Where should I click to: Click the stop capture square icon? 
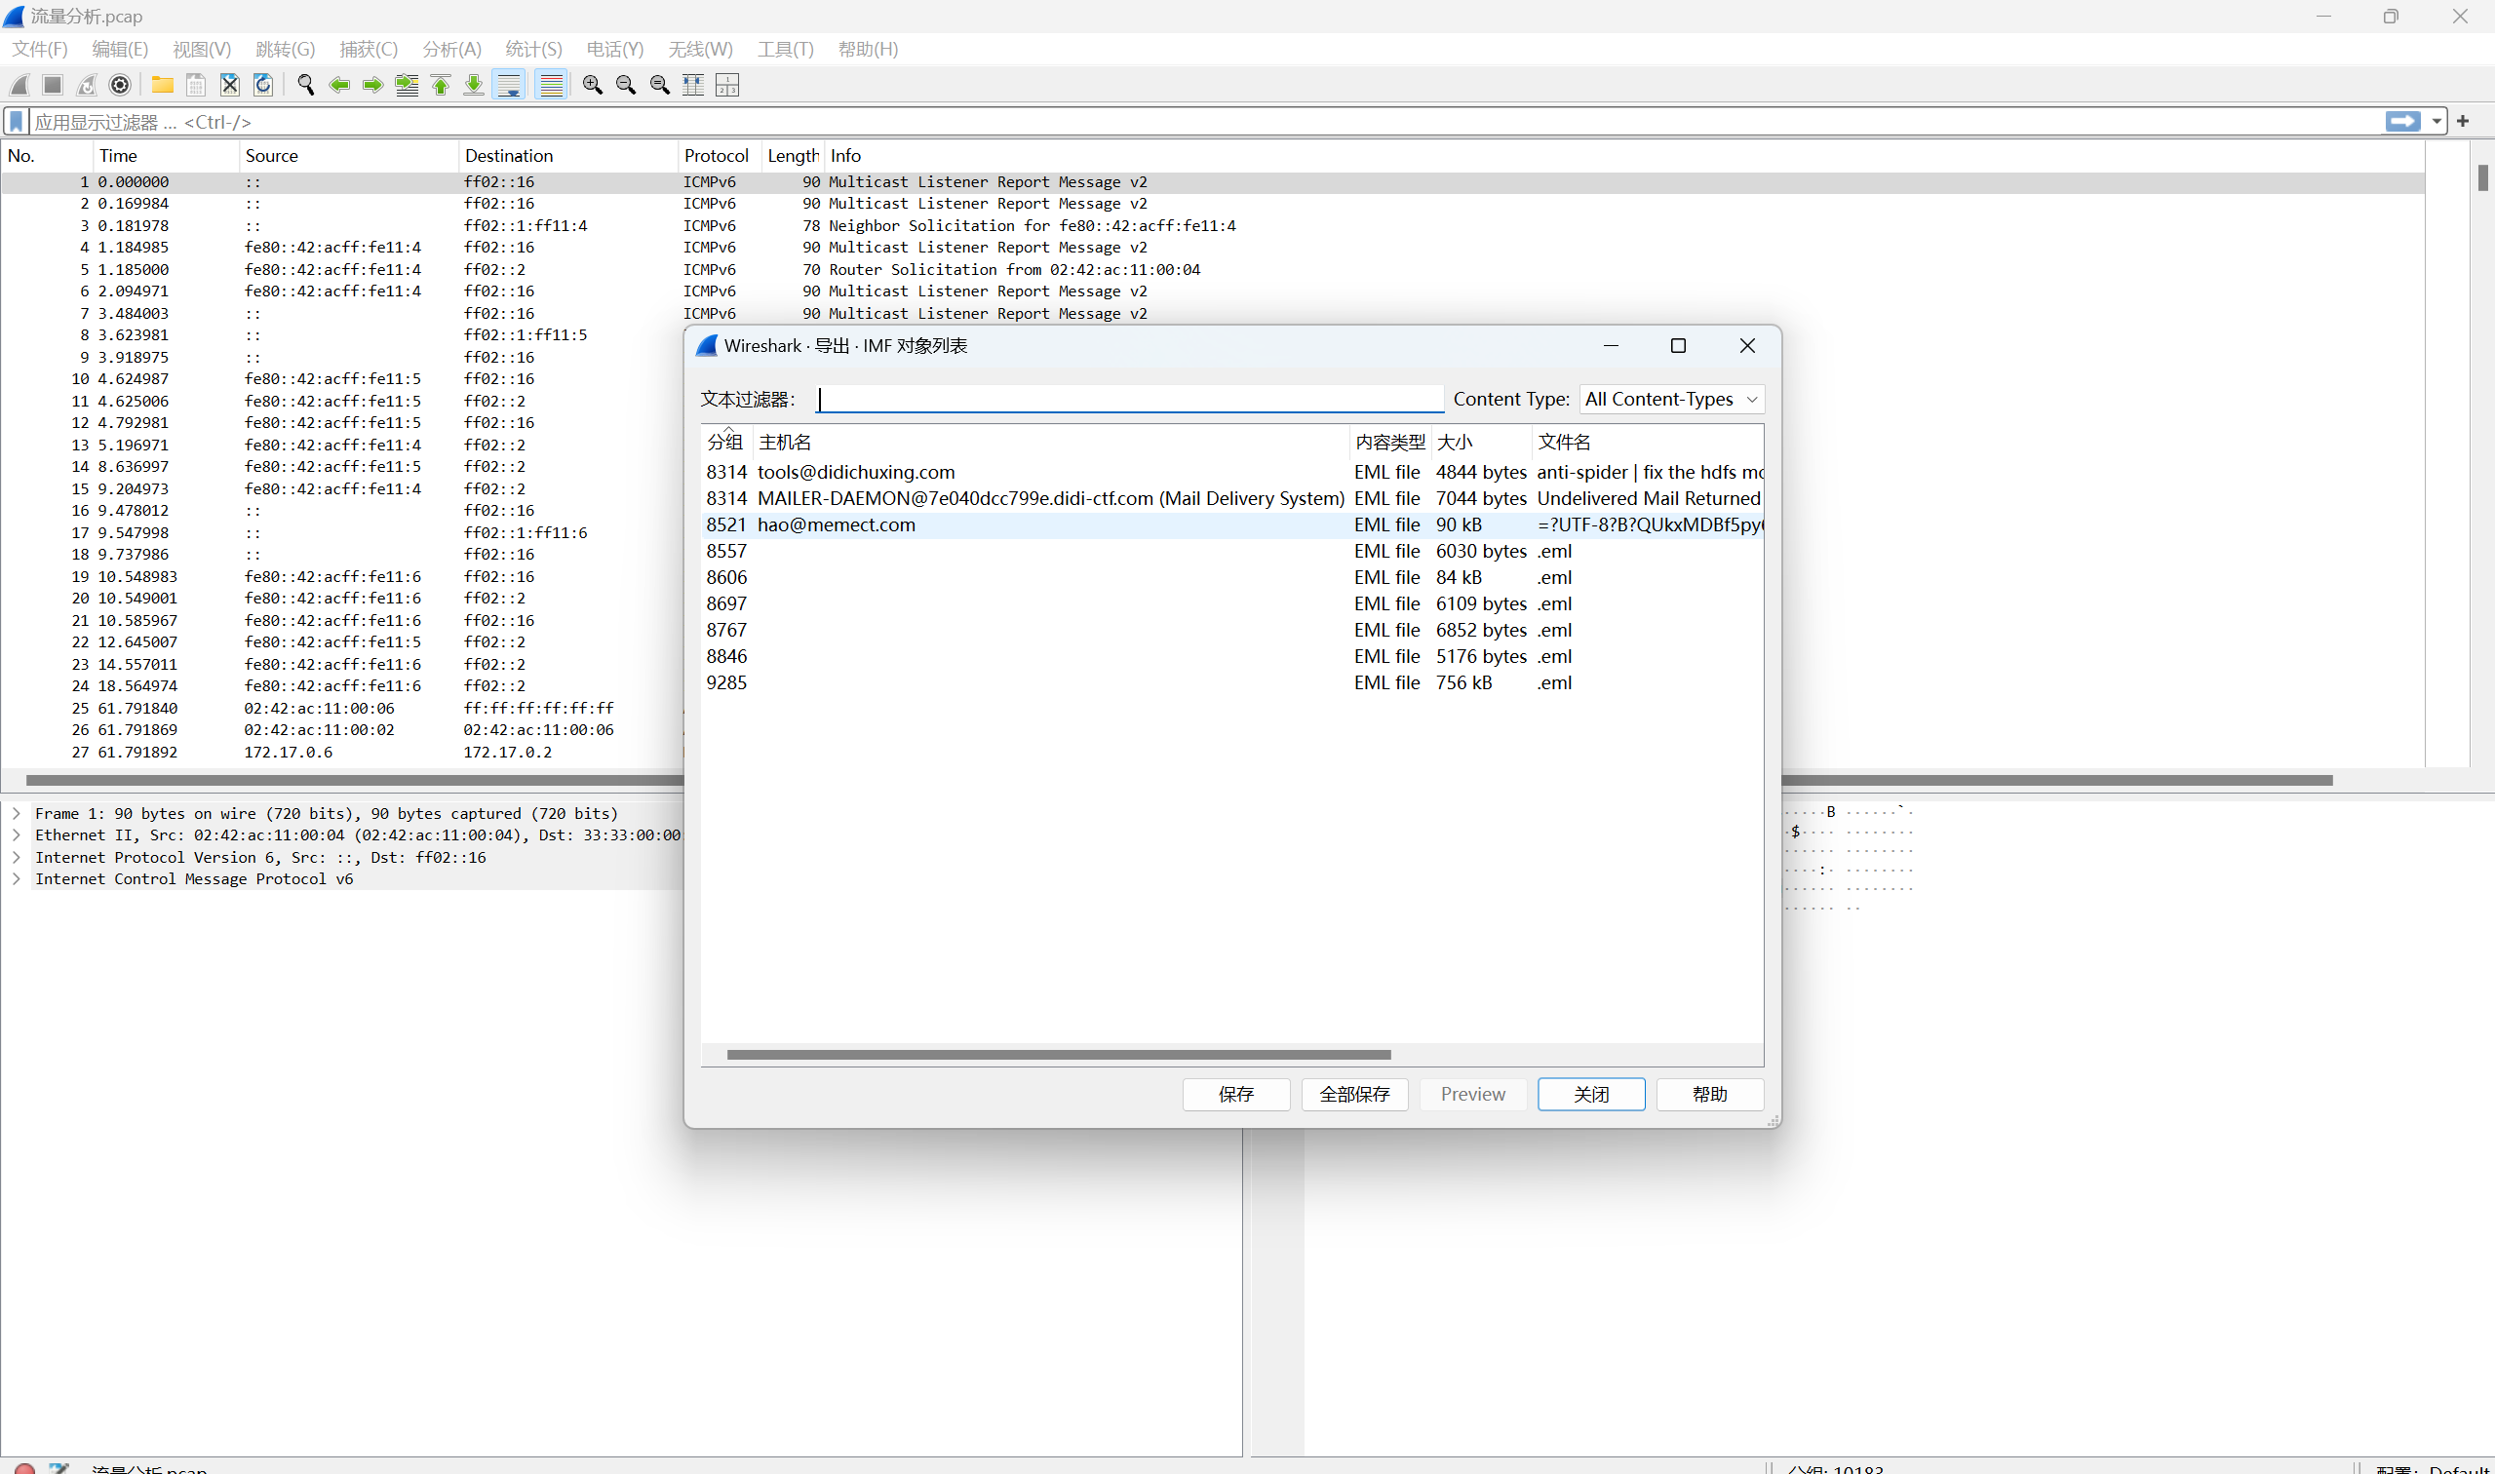coord(53,85)
